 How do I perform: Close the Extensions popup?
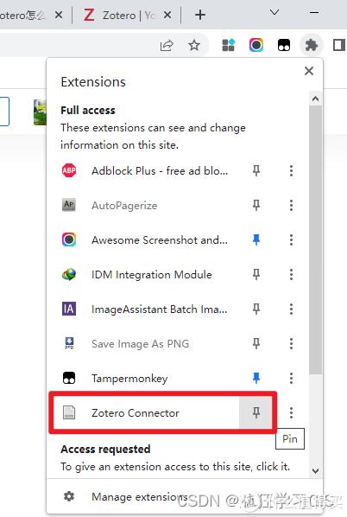coord(309,71)
